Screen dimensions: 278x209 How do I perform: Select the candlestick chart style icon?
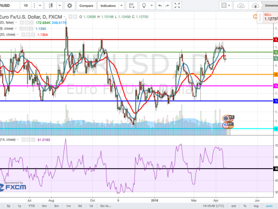(x=50, y=5)
